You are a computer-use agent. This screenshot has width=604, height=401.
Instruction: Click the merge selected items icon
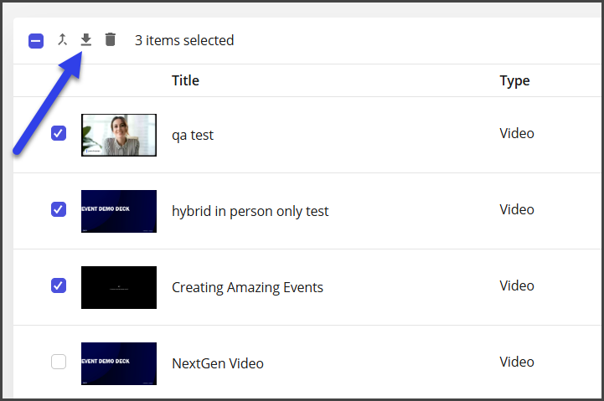(x=62, y=39)
